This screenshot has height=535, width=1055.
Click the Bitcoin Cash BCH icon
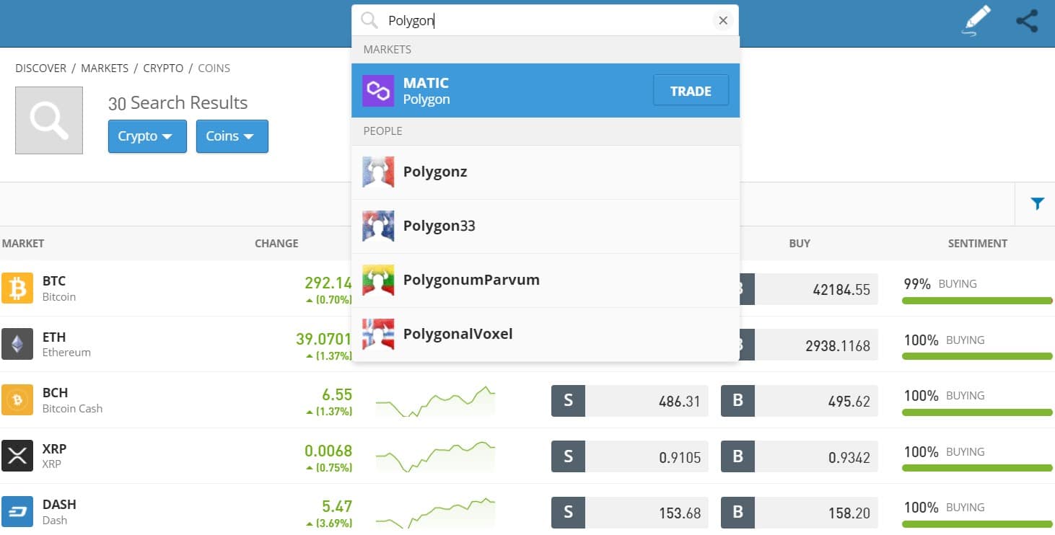[17, 400]
